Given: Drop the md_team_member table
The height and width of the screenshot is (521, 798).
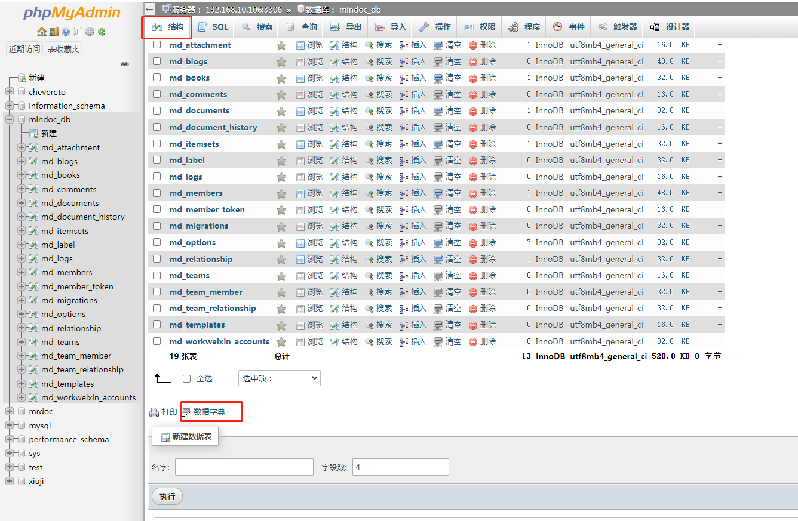Looking at the screenshot, I should pyautogui.click(x=483, y=292).
